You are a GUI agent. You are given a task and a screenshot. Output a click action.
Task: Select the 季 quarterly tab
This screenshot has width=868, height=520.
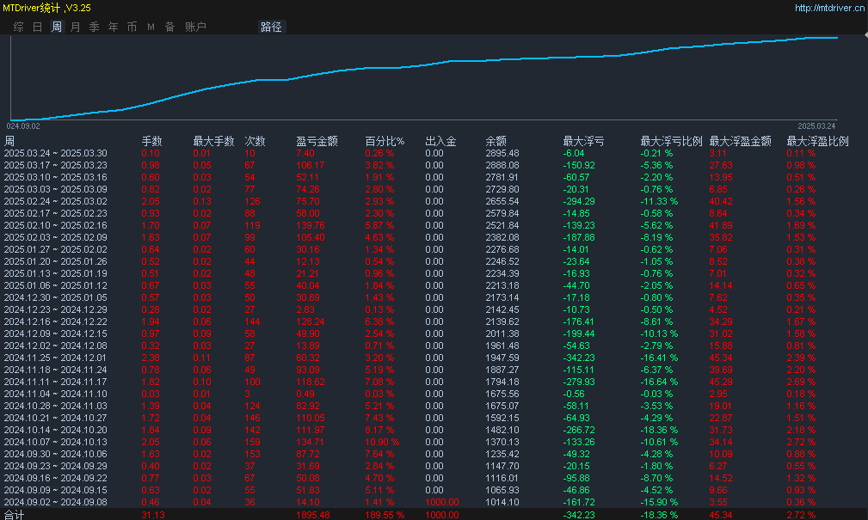point(94,26)
